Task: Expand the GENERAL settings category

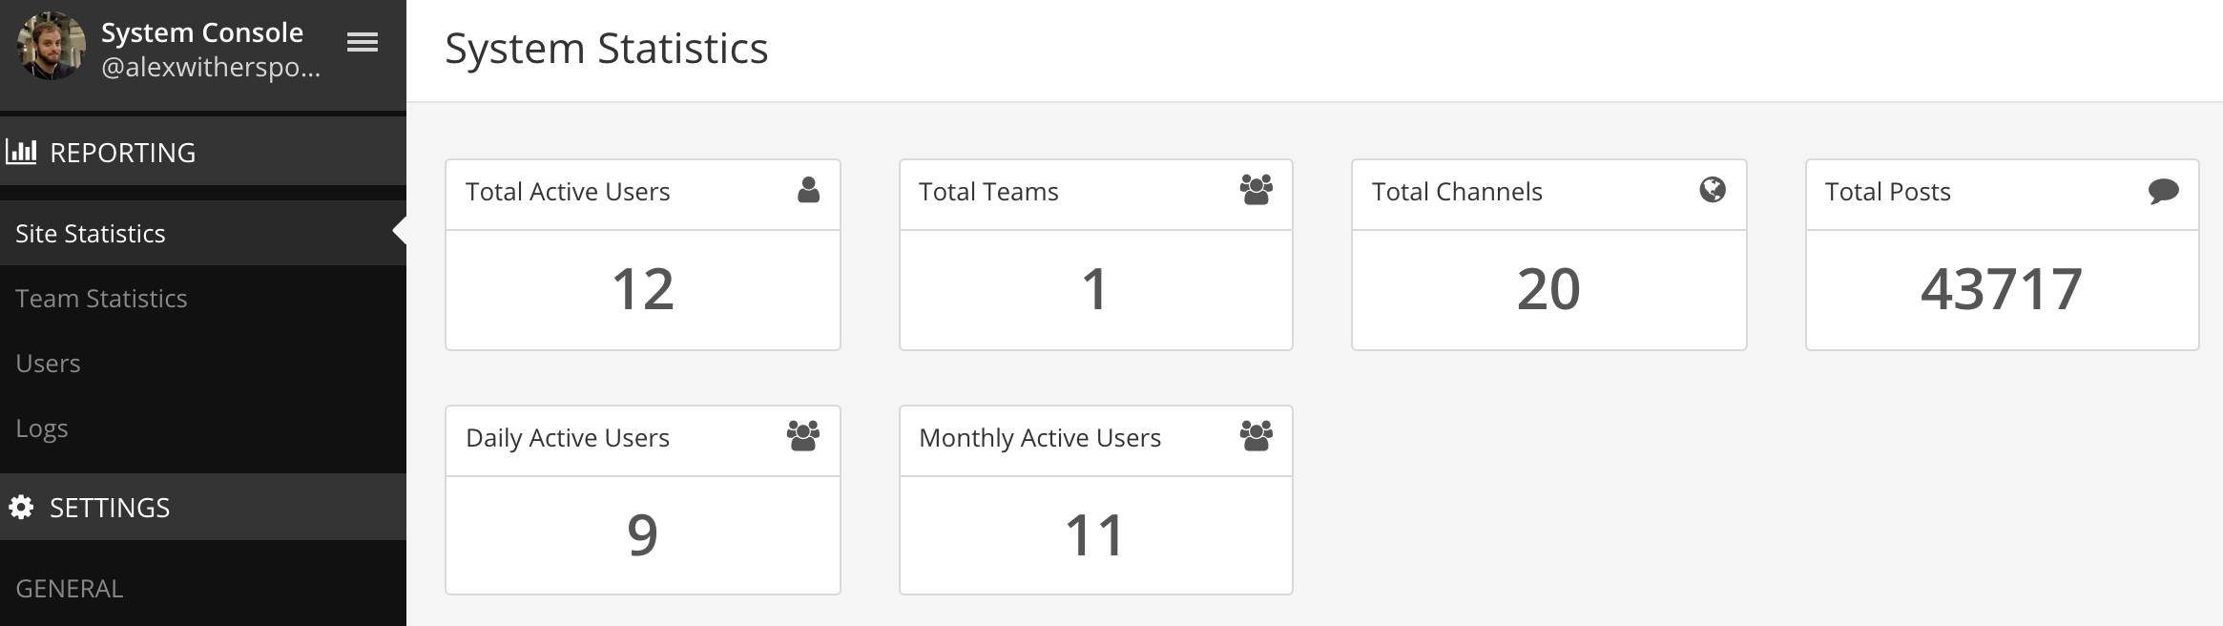Action: tap(70, 589)
